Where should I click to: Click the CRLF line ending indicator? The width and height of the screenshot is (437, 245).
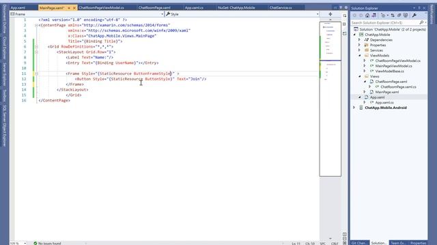(335, 244)
